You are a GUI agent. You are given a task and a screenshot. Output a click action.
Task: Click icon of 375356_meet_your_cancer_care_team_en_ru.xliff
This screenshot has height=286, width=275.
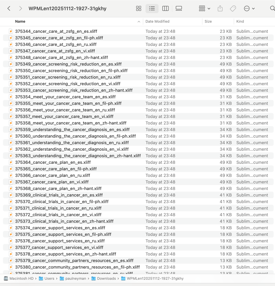click(x=11, y=110)
